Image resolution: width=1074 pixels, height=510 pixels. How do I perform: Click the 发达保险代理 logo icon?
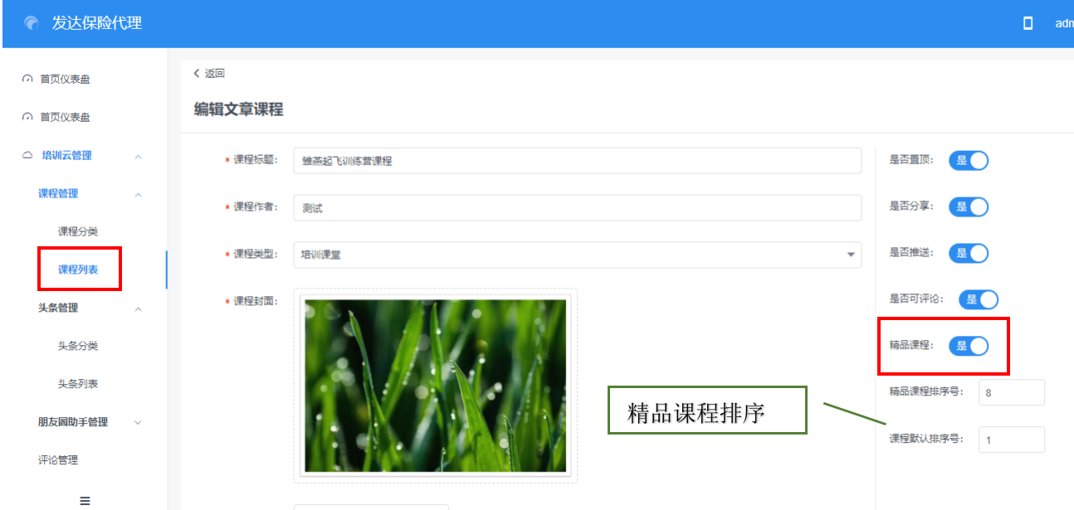click(x=32, y=23)
